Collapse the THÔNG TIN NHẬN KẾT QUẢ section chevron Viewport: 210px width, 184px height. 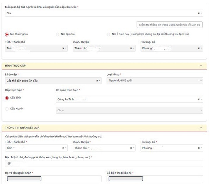pyautogui.click(x=201, y=128)
